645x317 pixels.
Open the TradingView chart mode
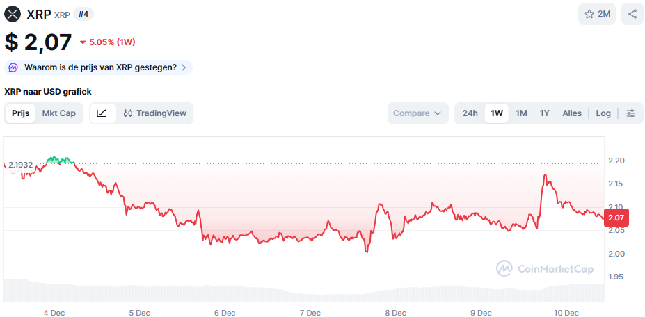pos(154,113)
